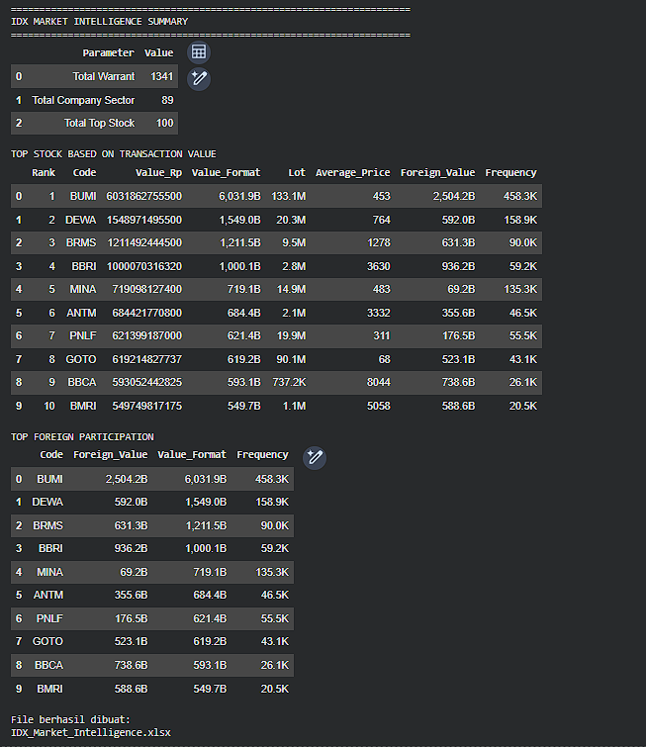Click the suggest charts wand icon beside summary table

(x=199, y=78)
